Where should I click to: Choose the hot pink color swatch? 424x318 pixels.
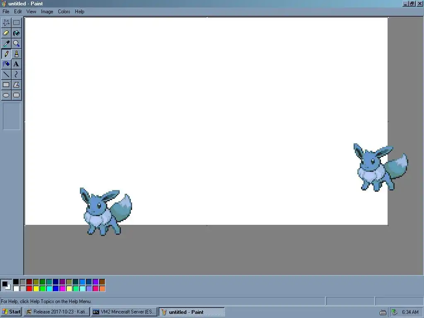[x=96, y=289]
